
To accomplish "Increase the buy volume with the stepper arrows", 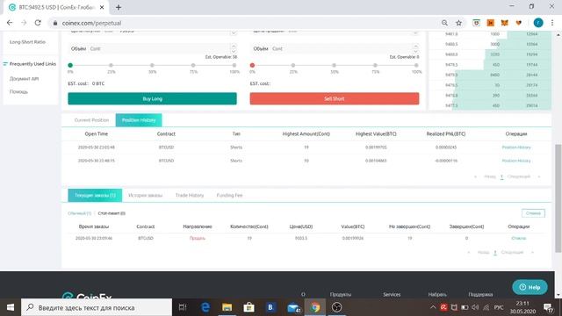I will tap(234, 46).
